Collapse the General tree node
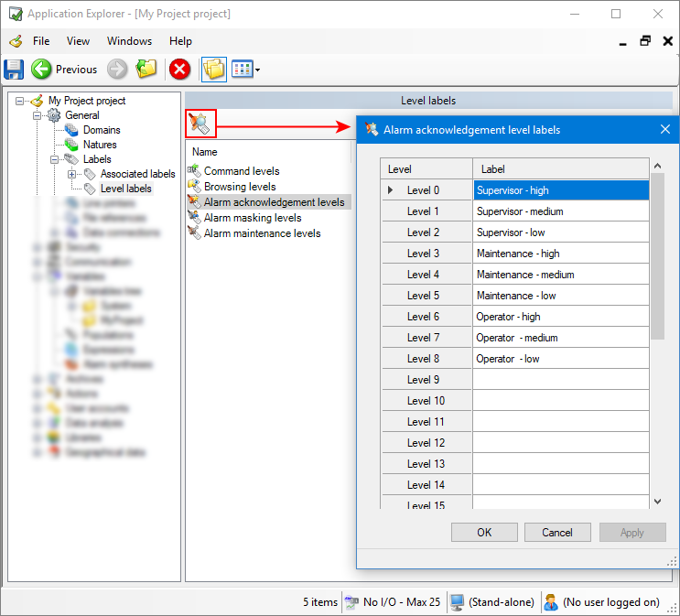Viewport: 680px width, 616px height. [38, 115]
